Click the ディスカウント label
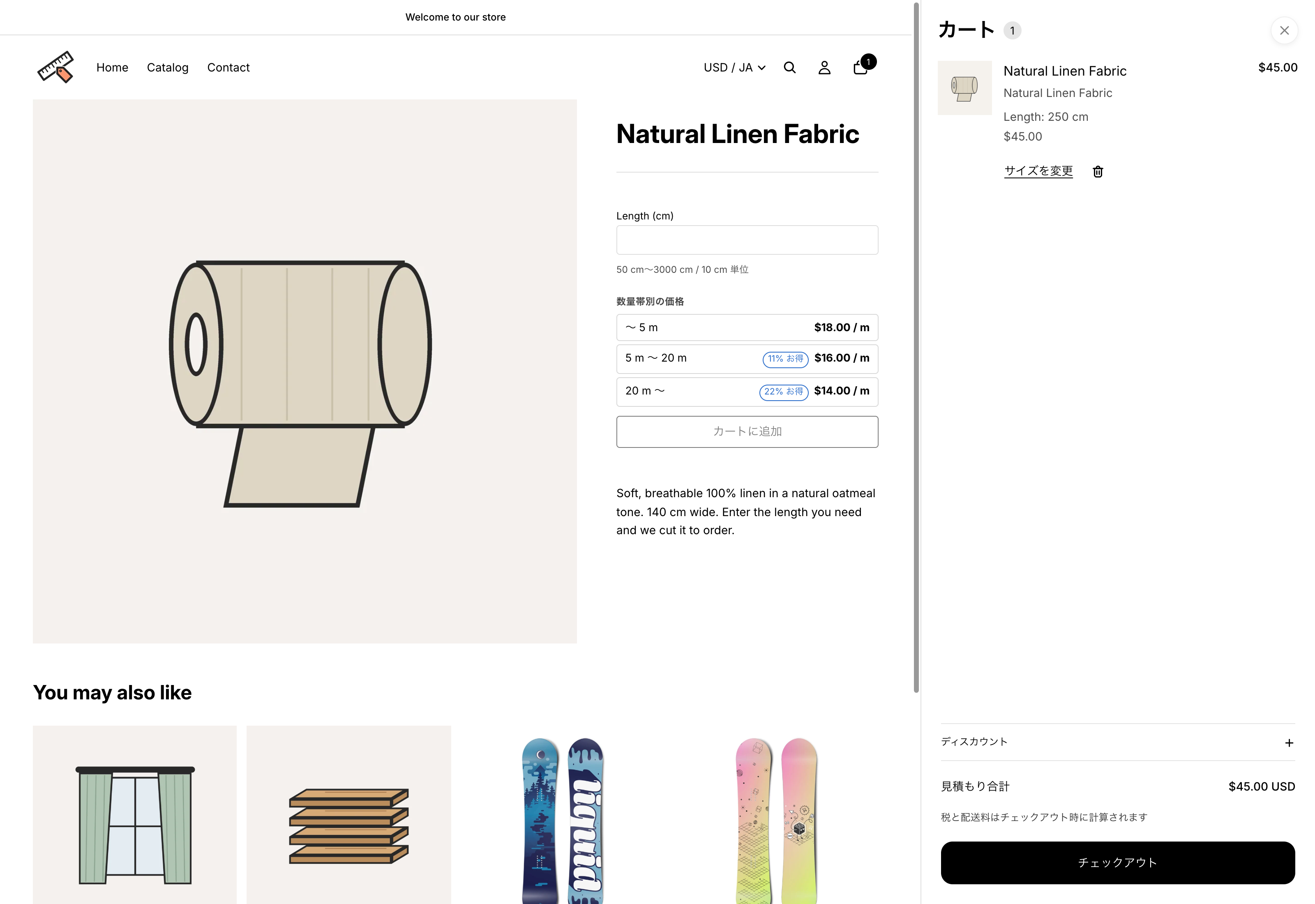 (x=974, y=742)
